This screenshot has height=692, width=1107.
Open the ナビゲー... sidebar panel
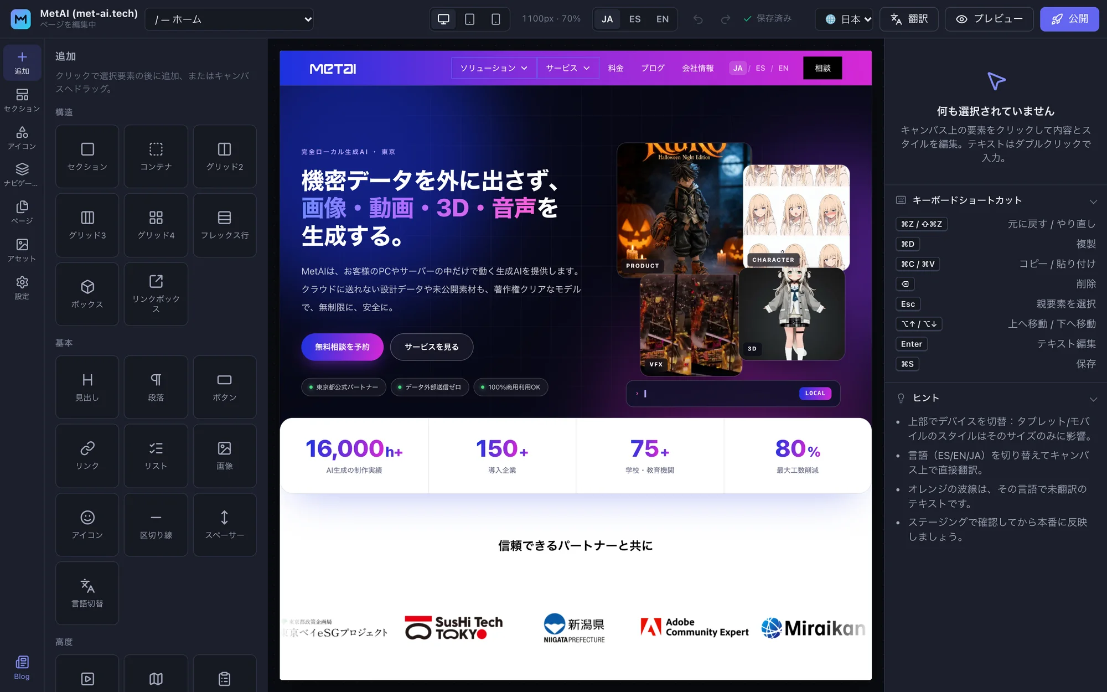point(22,175)
